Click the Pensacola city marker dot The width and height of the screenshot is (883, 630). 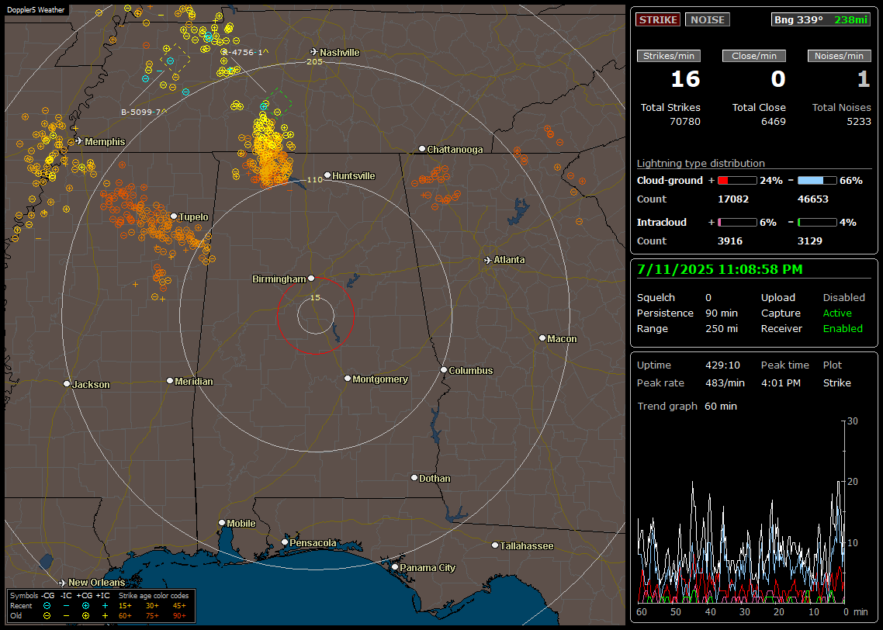pyautogui.click(x=285, y=543)
